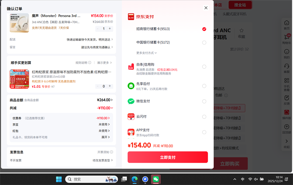Expand the 礼品卡、领货码 row with 展开

(x=105, y=137)
